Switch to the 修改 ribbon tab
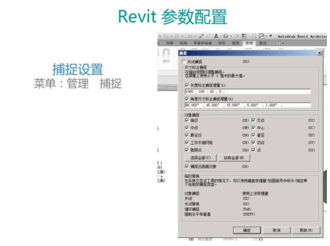Image resolution: width=330 pixels, height=246 pixels. point(262,43)
